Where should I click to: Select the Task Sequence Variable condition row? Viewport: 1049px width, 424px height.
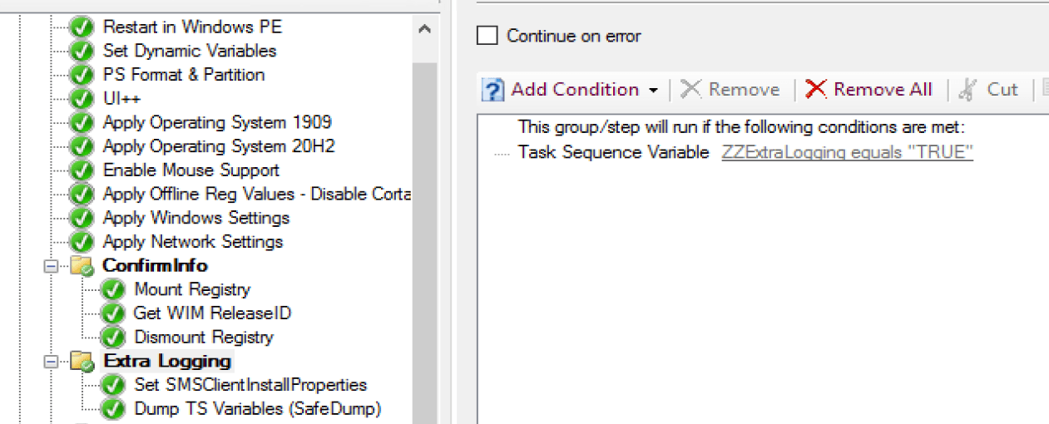(613, 152)
